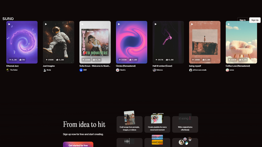Like Sofia Kroun track with 4.7K

(97, 60)
